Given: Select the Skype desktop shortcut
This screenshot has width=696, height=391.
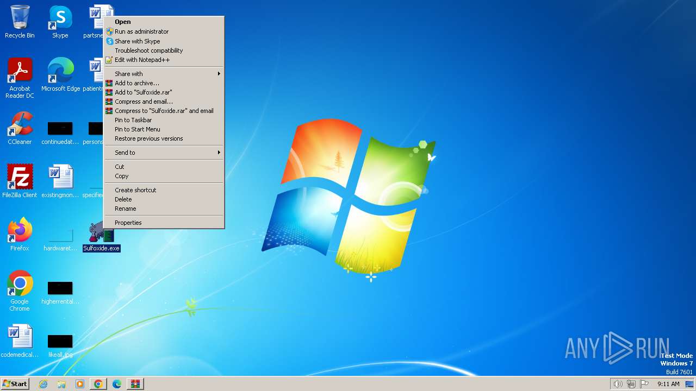Looking at the screenshot, I should (60, 22).
